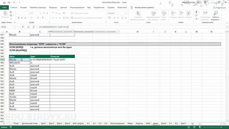Image resolution: width=229 pixels, height=129 pixels.
Task: Click zoom in plus button
Action: click(221, 127)
